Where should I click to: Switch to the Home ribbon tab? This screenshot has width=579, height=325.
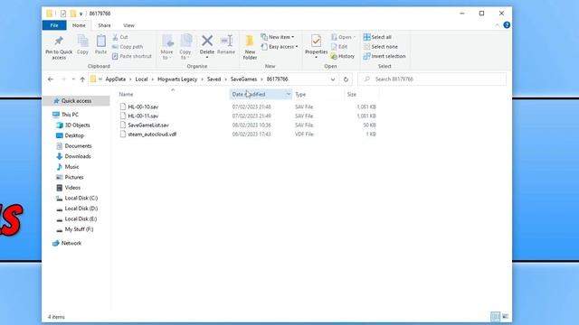point(79,25)
